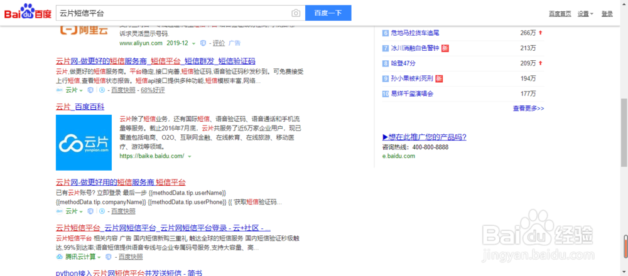Click ® certification icon under 做更好用的 result

[102, 211]
